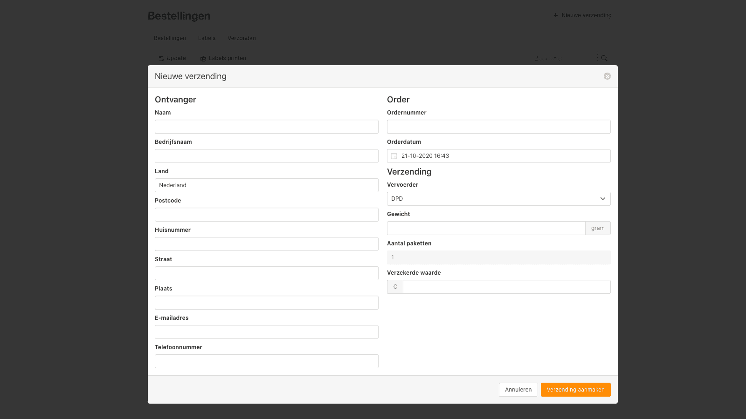Click the Land field containing Nederland
The width and height of the screenshot is (746, 419).
[x=266, y=185]
